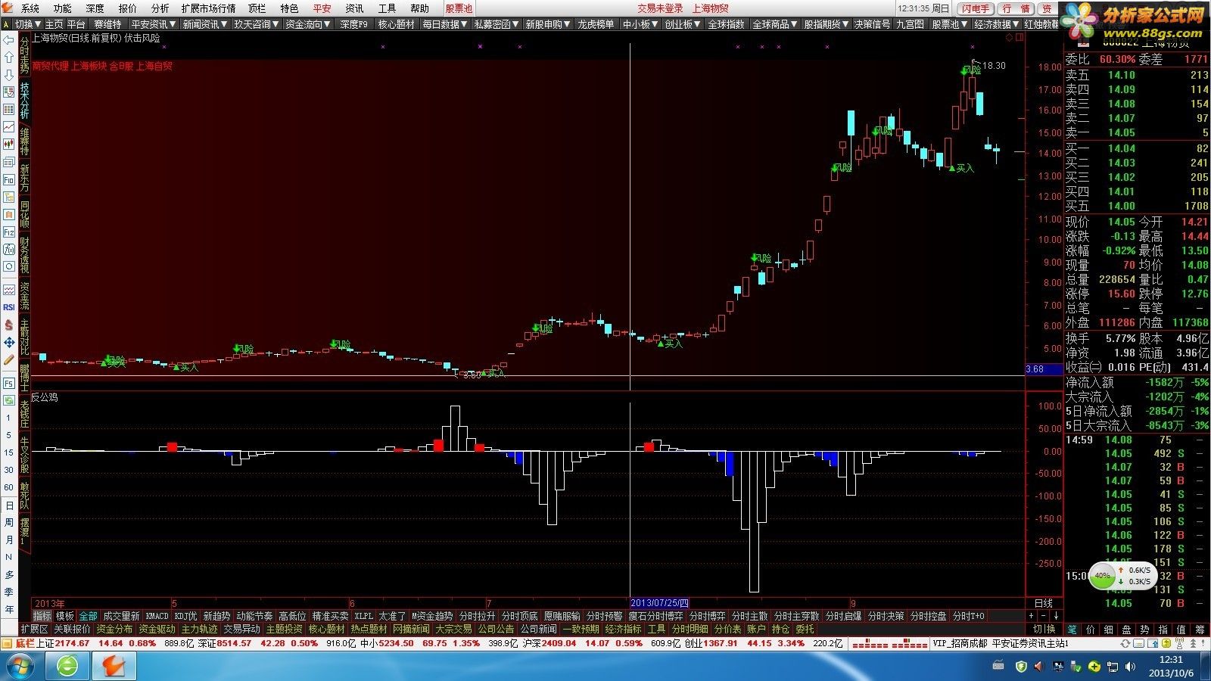Screen dimensions: 1211x681
Task: Select the 30-minute period button
Action: (x=9, y=470)
